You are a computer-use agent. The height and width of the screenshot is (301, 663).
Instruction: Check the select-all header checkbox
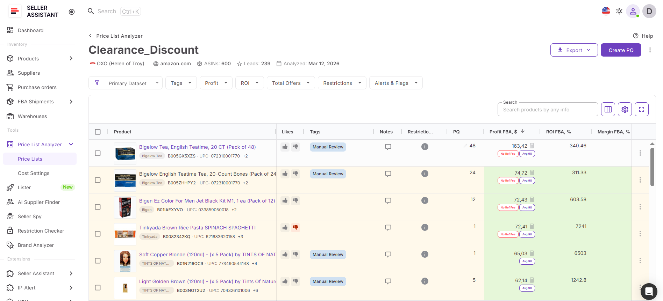click(98, 132)
